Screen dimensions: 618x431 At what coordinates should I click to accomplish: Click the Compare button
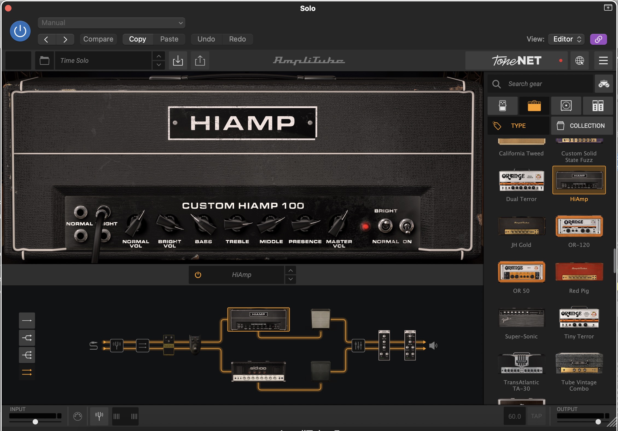click(x=98, y=39)
